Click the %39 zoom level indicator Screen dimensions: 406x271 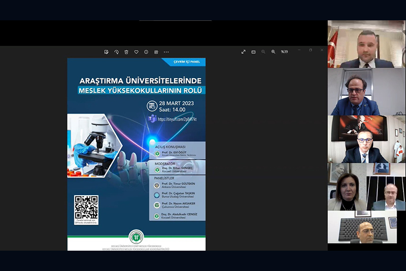point(284,52)
